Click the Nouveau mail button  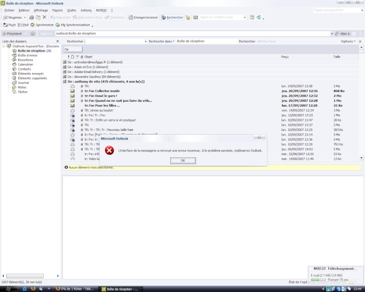[13, 17]
